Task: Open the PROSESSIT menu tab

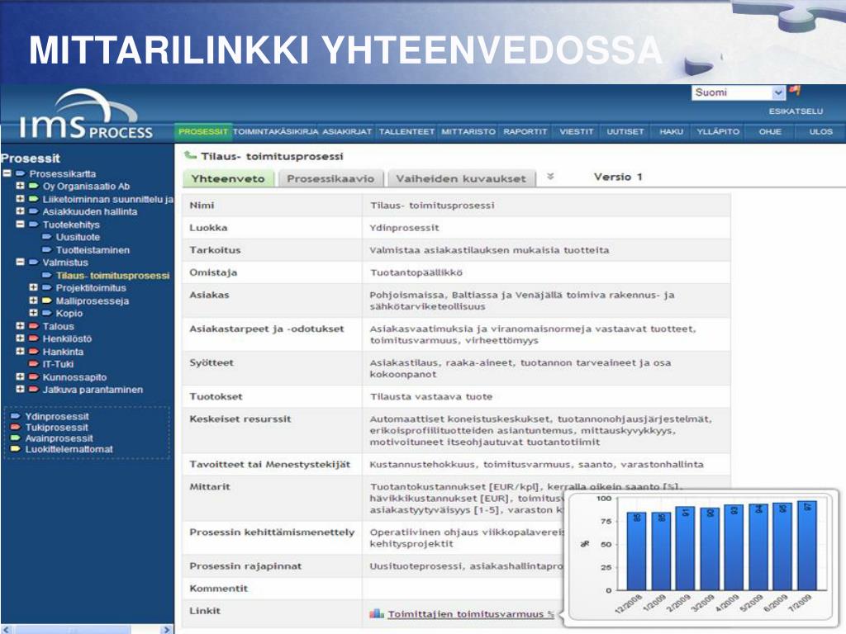Action: [x=203, y=131]
